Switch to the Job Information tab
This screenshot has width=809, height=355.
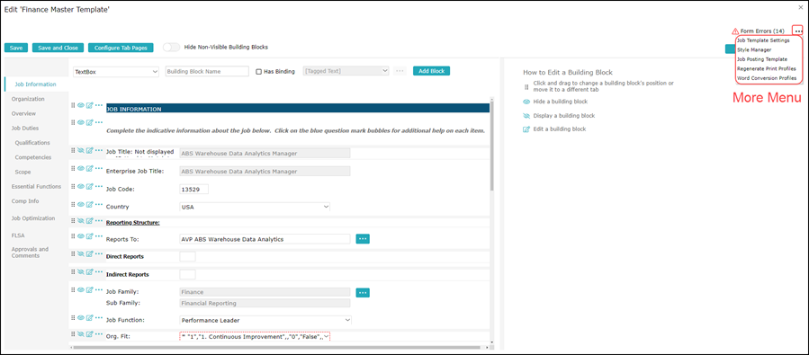click(x=36, y=84)
